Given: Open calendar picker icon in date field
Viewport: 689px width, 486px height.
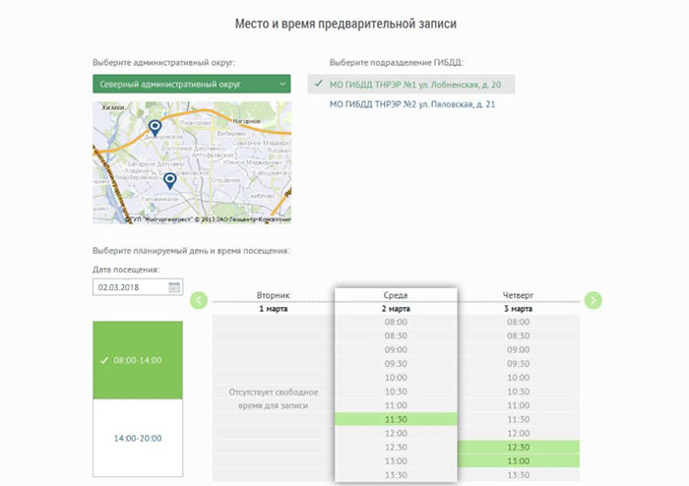Looking at the screenshot, I should pos(174,287).
